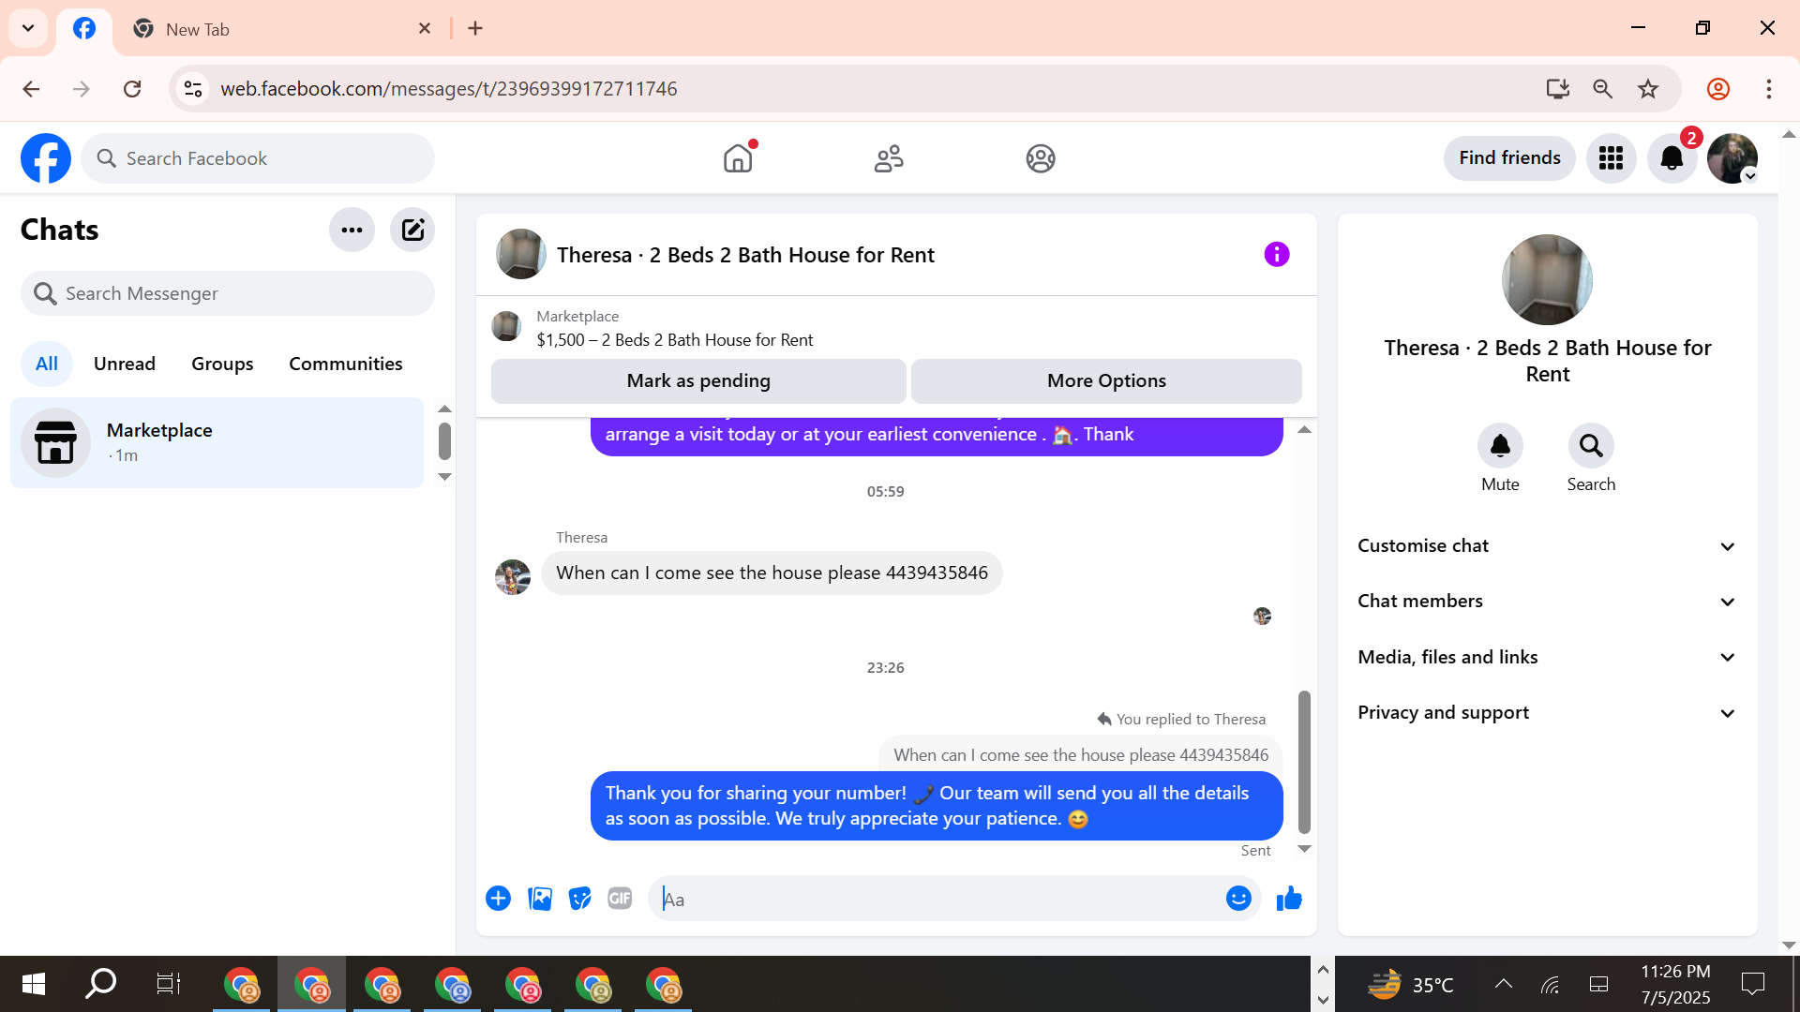Screen dimensions: 1800x1012
Task: Open more actions with the plus icon
Action: [498, 899]
